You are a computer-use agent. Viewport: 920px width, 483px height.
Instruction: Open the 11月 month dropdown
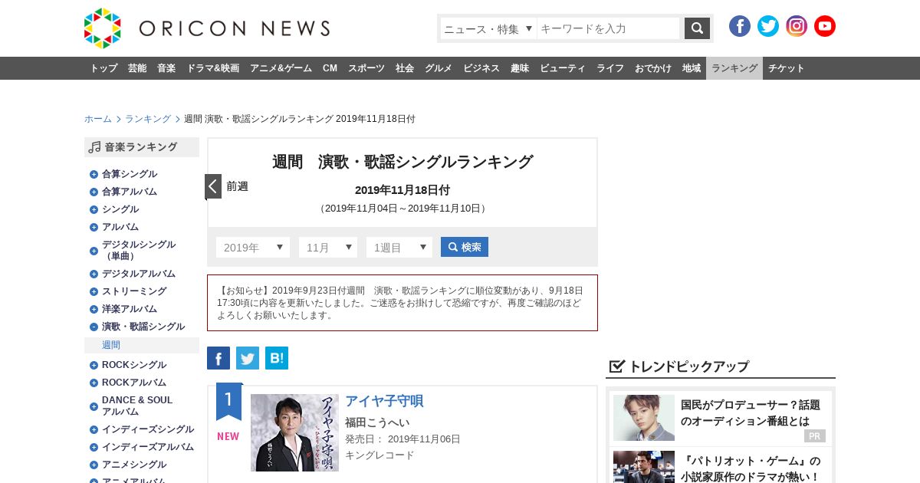pos(328,247)
